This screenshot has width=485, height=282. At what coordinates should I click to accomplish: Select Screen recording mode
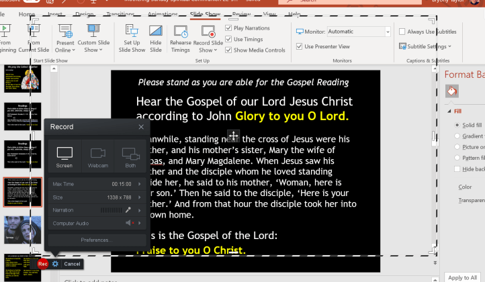pyautogui.click(x=64, y=156)
